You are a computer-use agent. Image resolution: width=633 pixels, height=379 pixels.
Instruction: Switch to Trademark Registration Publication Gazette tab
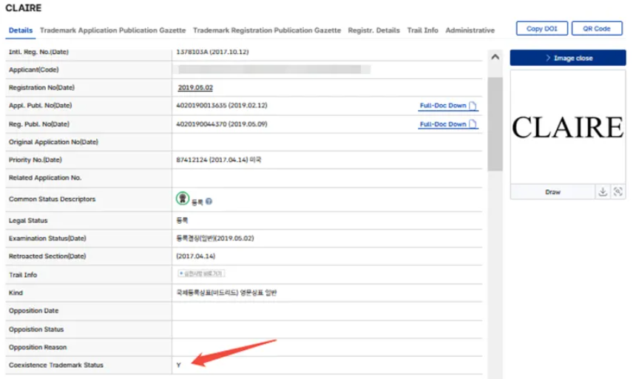click(267, 30)
